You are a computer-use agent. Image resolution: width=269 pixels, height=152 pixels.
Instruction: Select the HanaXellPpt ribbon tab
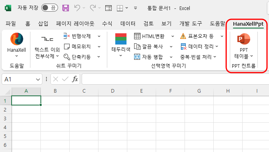(248, 24)
